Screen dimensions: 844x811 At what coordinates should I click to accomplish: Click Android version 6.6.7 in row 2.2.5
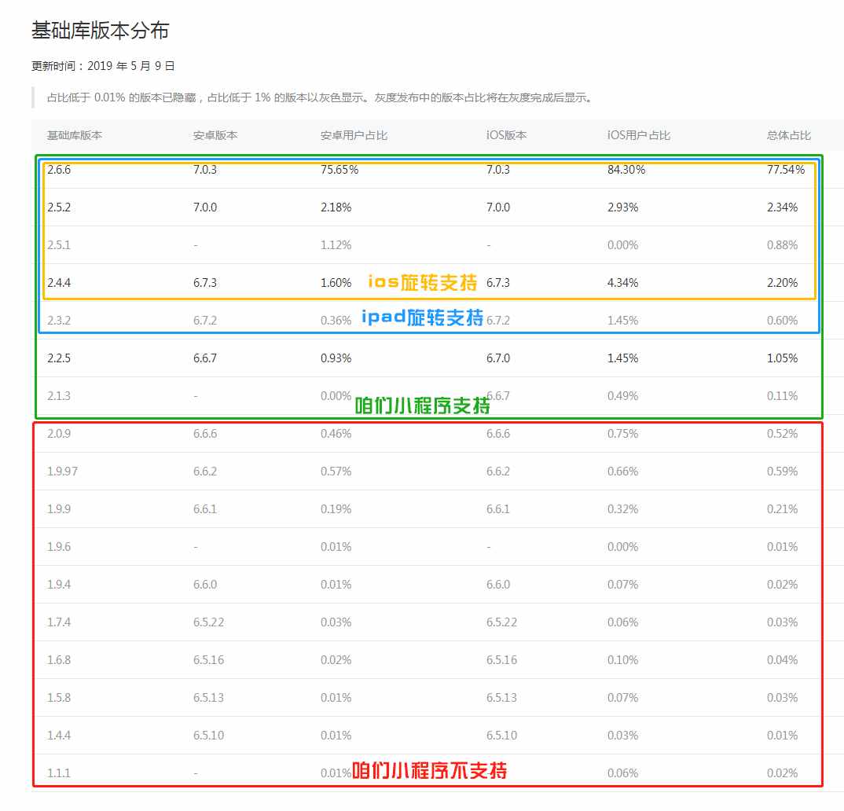click(205, 358)
